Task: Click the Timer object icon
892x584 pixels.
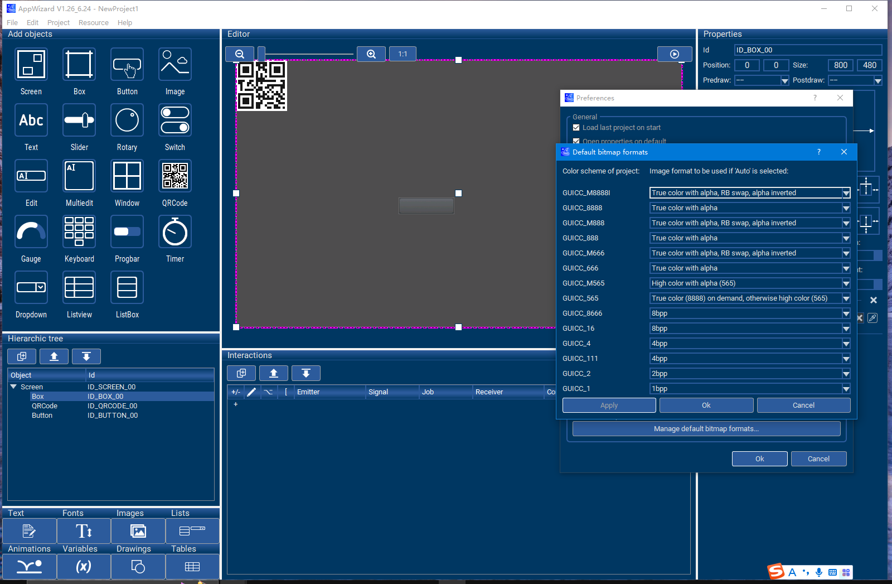Action: click(x=174, y=232)
